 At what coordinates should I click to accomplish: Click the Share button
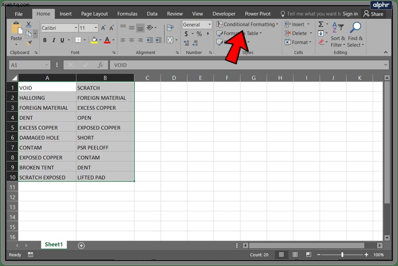click(x=373, y=14)
